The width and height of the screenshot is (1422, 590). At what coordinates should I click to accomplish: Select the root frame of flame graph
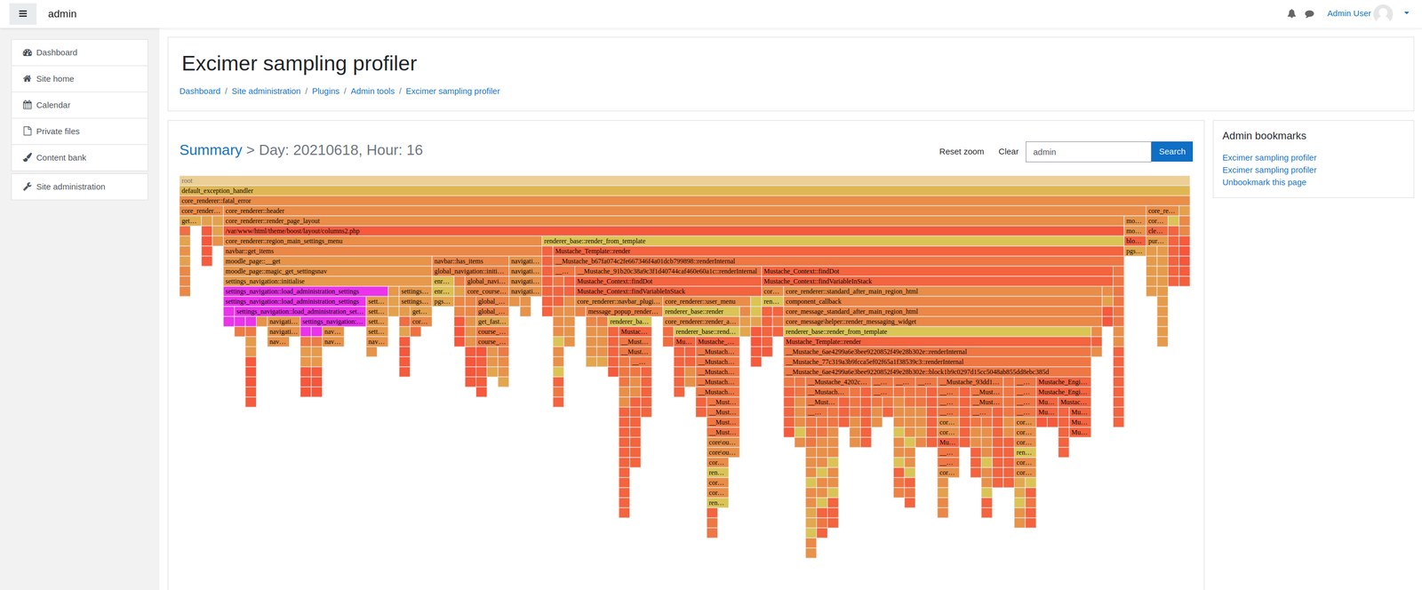[x=684, y=180]
